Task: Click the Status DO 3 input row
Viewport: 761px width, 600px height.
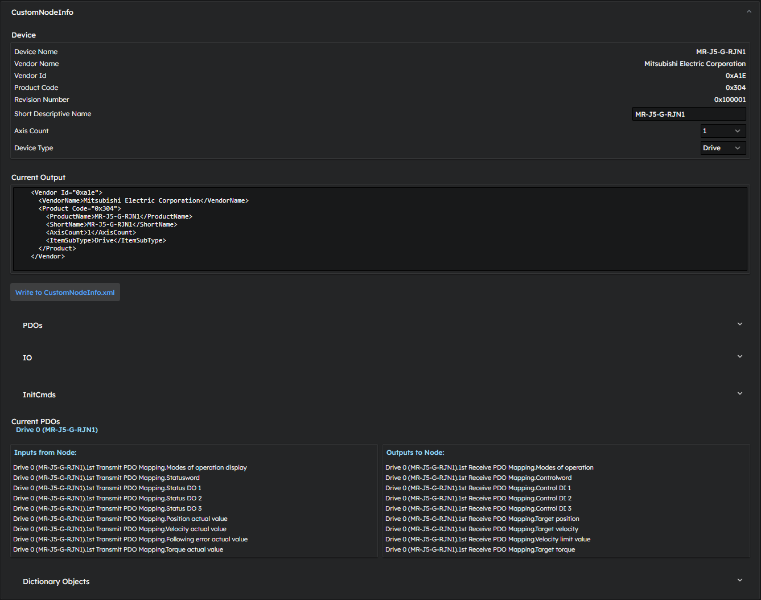Action: click(108, 508)
